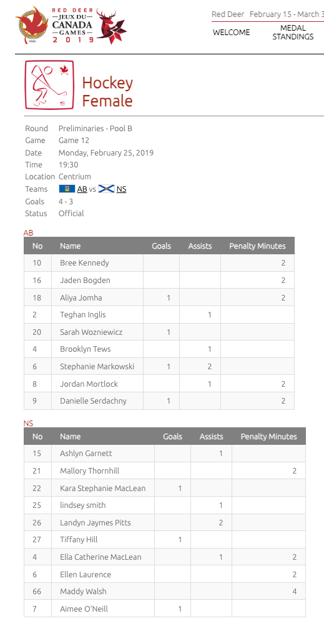The width and height of the screenshot is (324, 636).
Task: Select the Aimee O'Neill row
Action: 165,609
